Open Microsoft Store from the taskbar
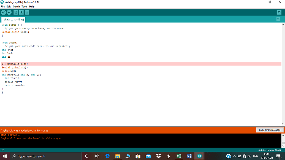Image resolution: width=285 pixels, height=160 pixels. tap(138, 156)
